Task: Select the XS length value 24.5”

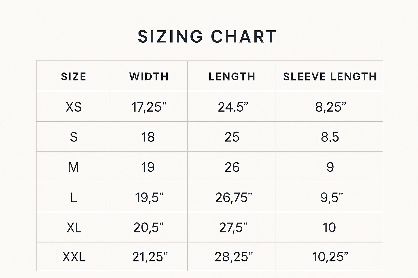Action: [233, 107]
